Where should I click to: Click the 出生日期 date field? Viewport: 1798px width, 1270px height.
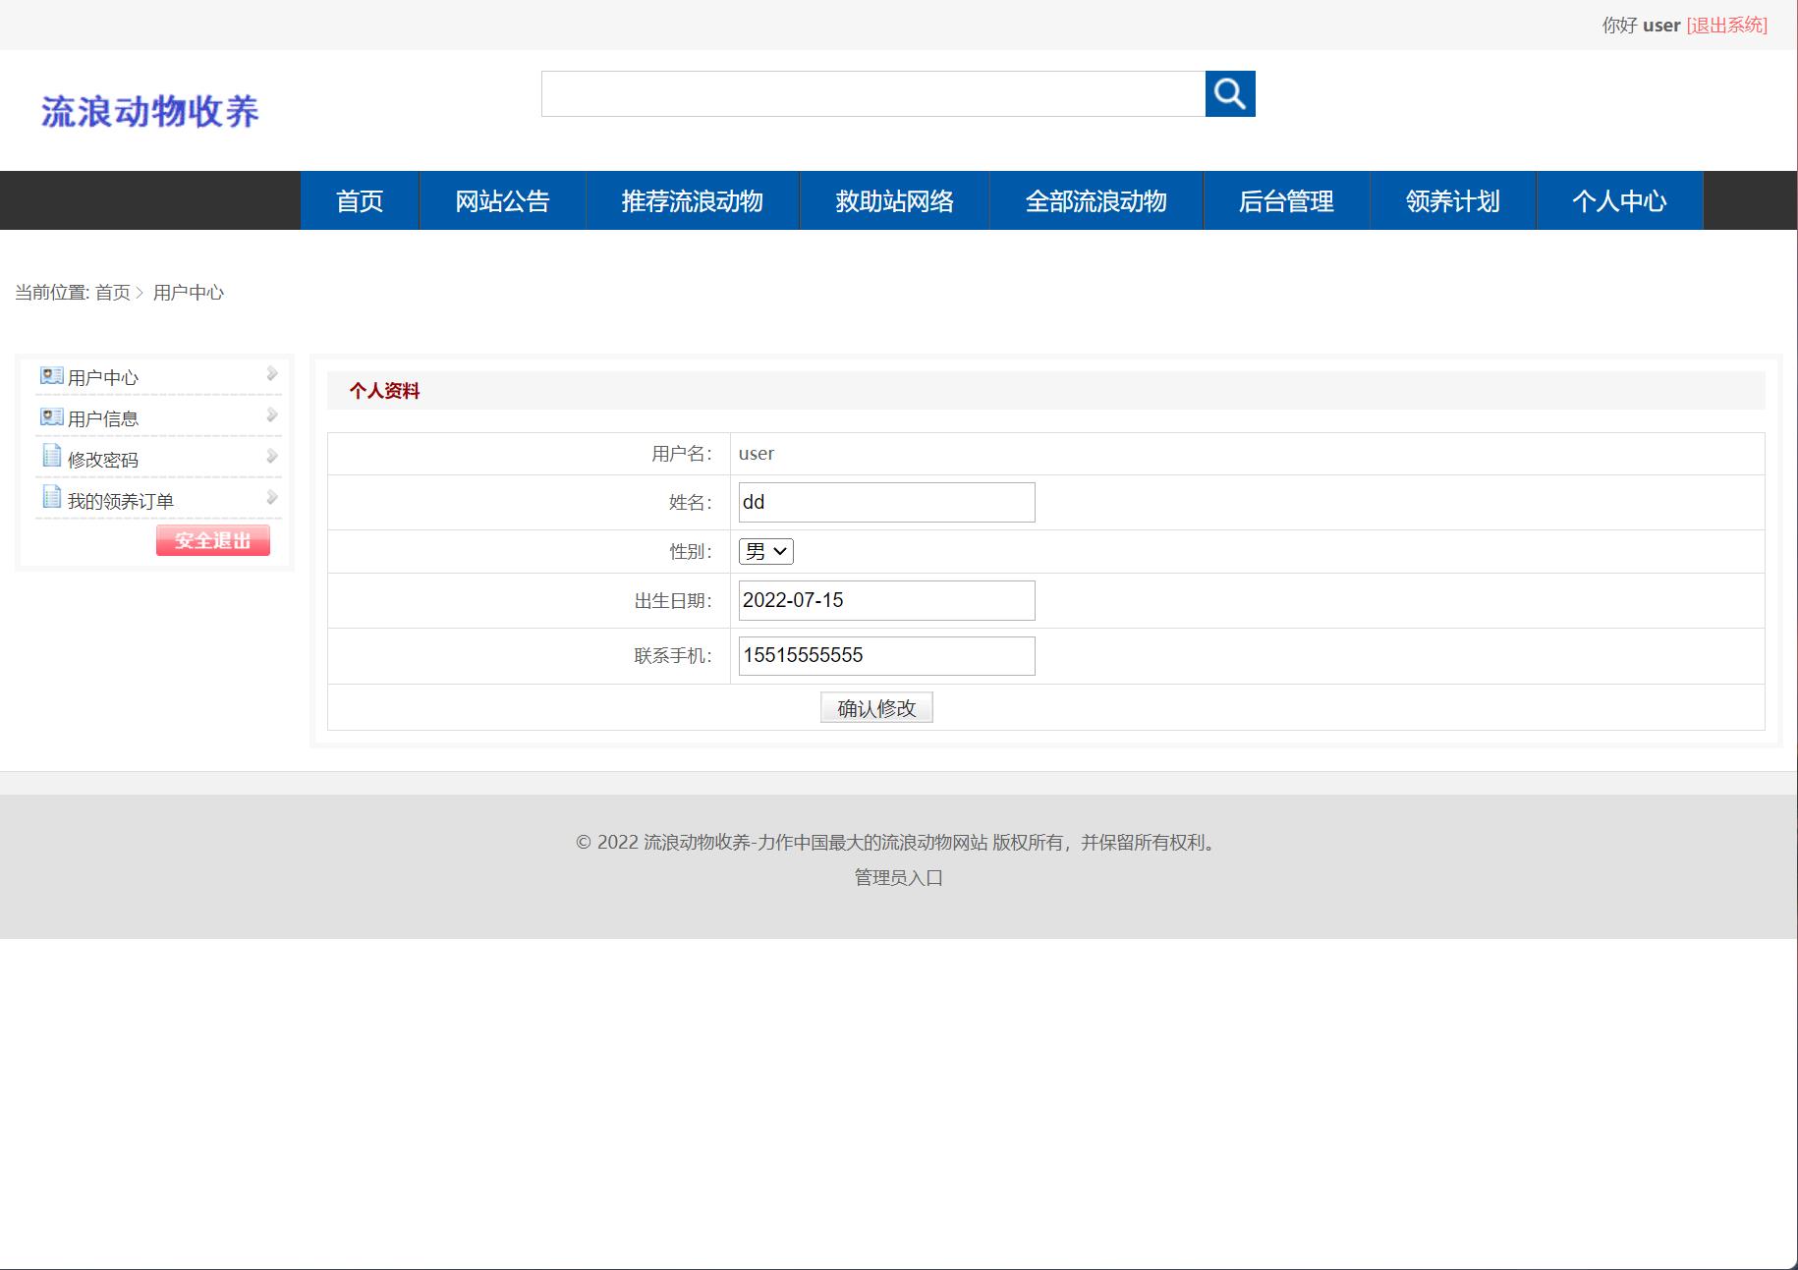coord(884,599)
